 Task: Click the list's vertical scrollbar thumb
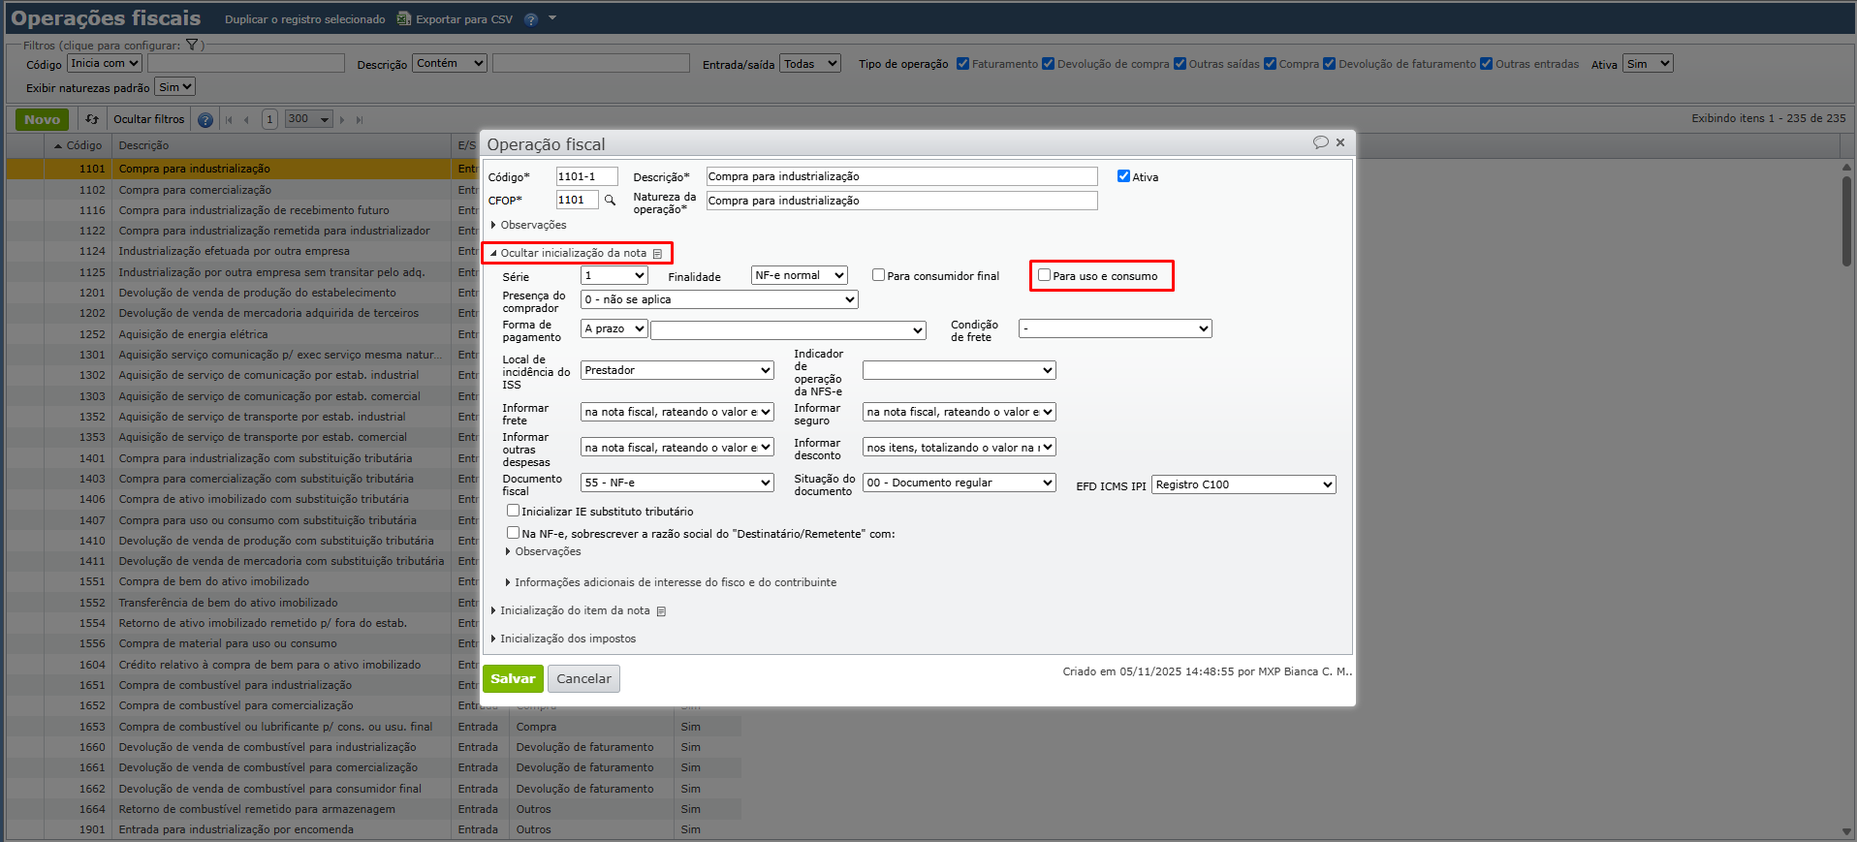pos(1846,221)
